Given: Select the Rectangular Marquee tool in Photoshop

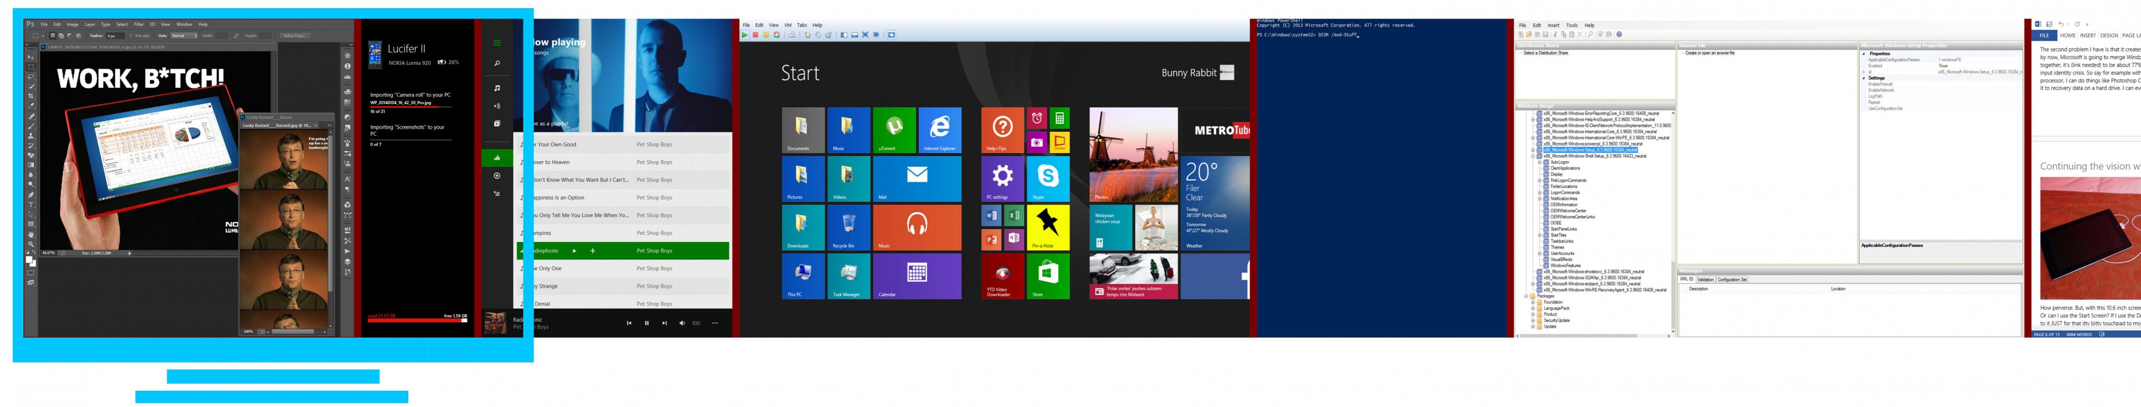Looking at the screenshot, I should (32, 67).
